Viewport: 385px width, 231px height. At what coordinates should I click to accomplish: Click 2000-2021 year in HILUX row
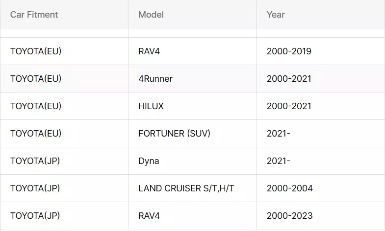click(x=289, y=106)
